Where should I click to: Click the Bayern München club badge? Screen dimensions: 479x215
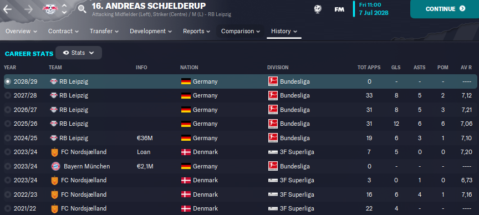tap(55, 166)
